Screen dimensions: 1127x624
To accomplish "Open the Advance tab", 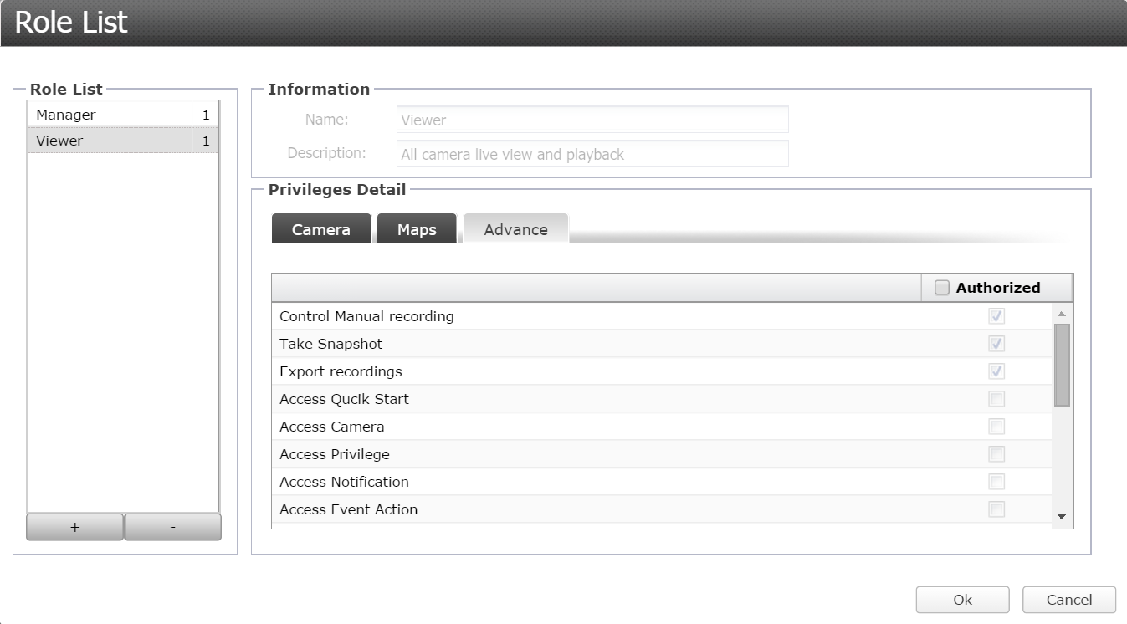I will tap(515, 229).
